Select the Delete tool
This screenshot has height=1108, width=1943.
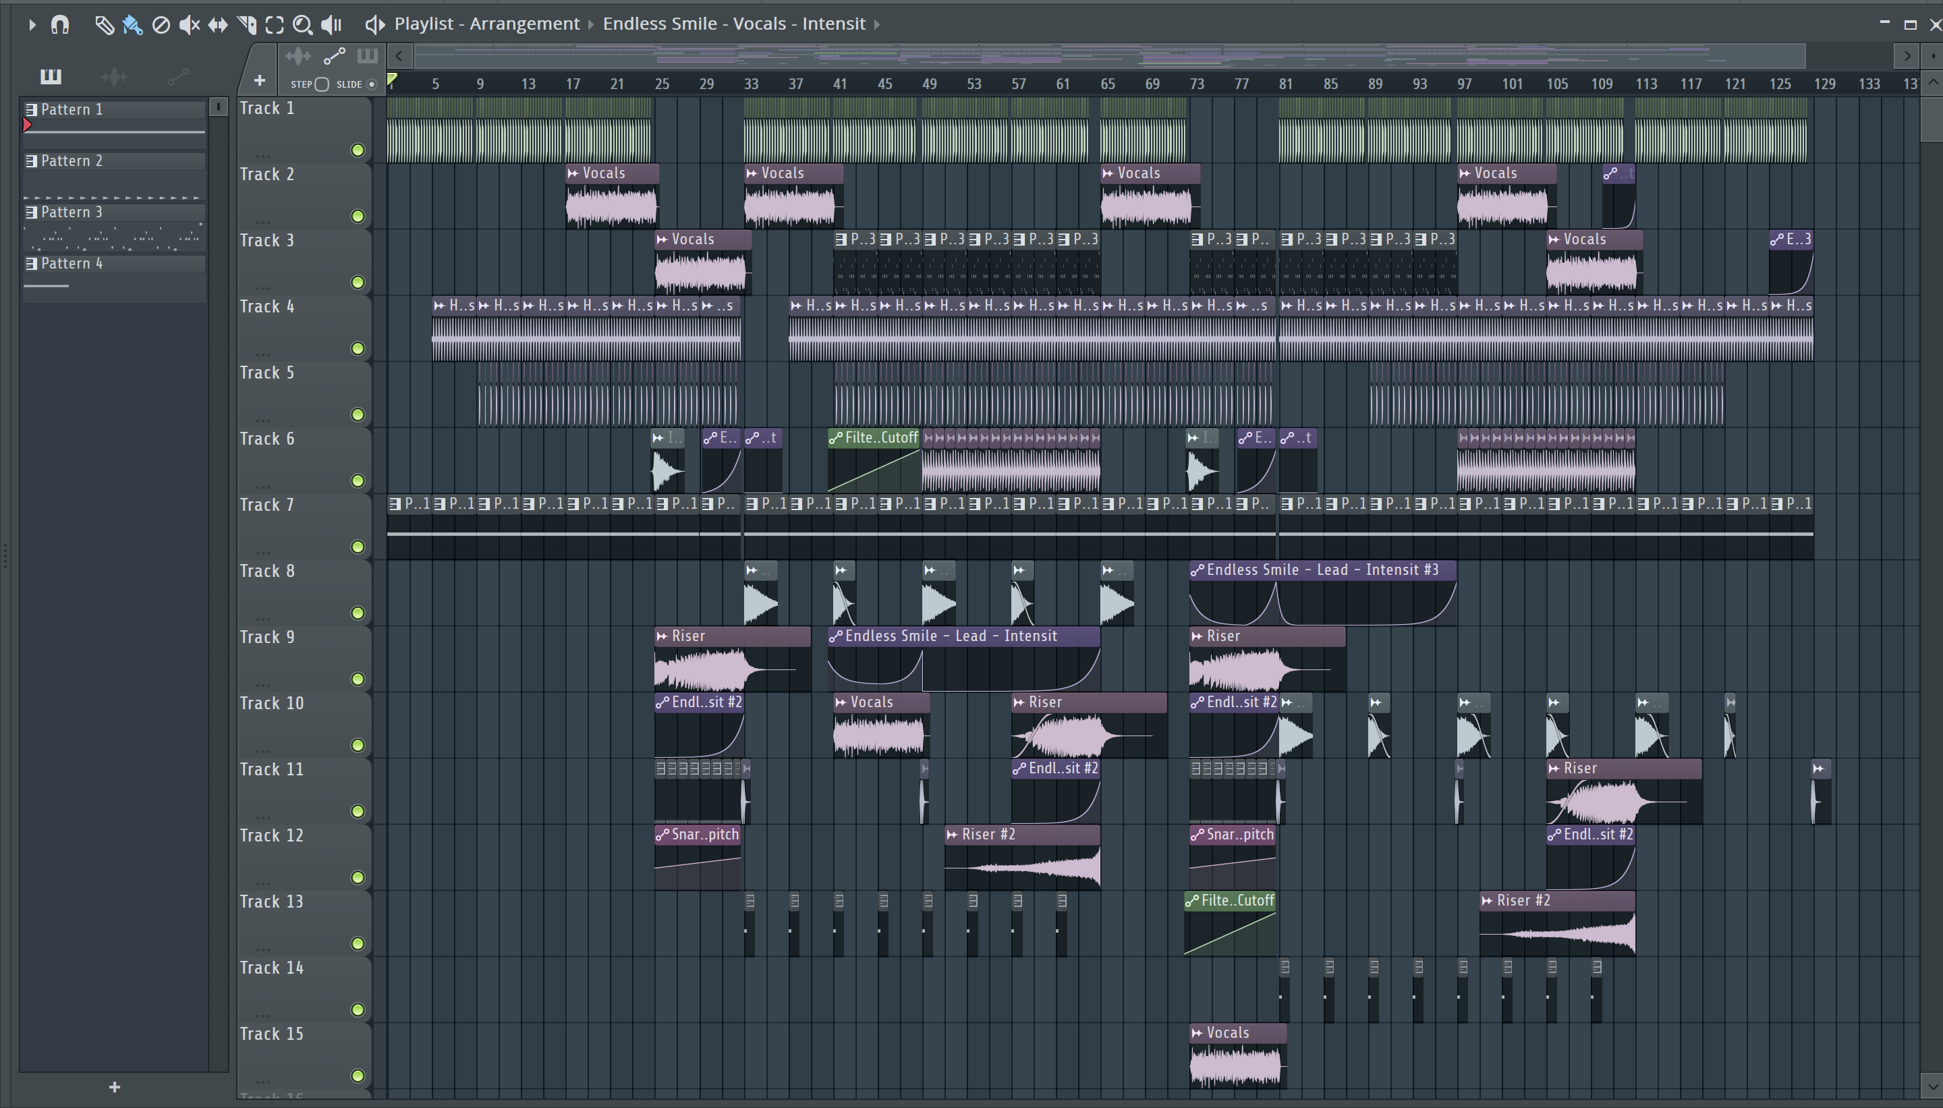tap(161, 25)
